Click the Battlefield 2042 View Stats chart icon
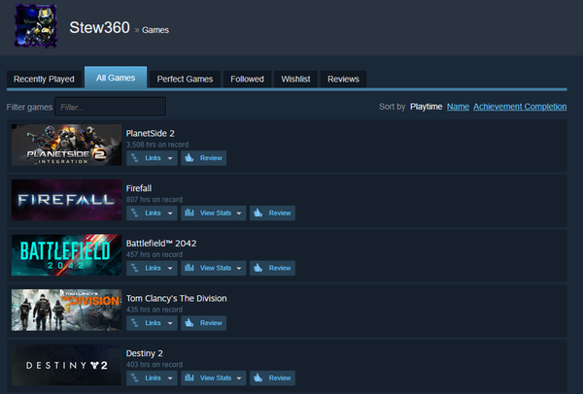This screenshot has height=394, width=583. pyautogui.click(x=189, y=268)
